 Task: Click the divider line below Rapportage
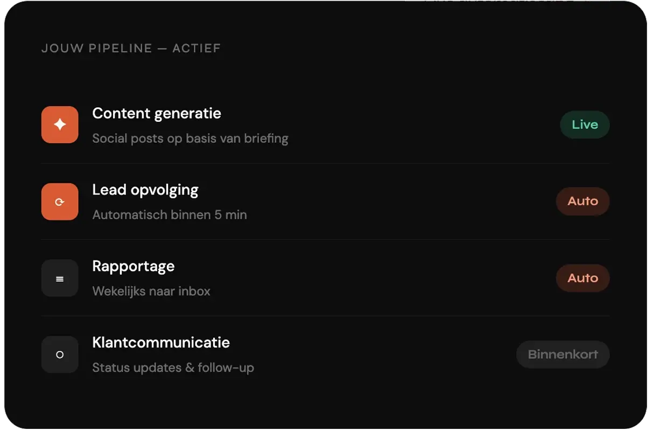[x=325, y=316]
